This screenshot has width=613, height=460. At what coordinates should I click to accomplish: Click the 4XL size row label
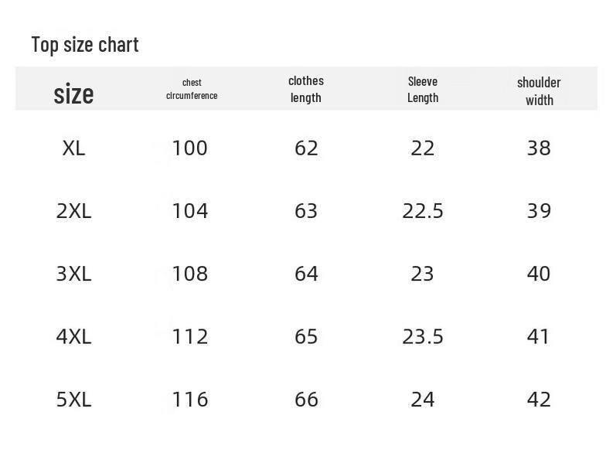(73, 336)
